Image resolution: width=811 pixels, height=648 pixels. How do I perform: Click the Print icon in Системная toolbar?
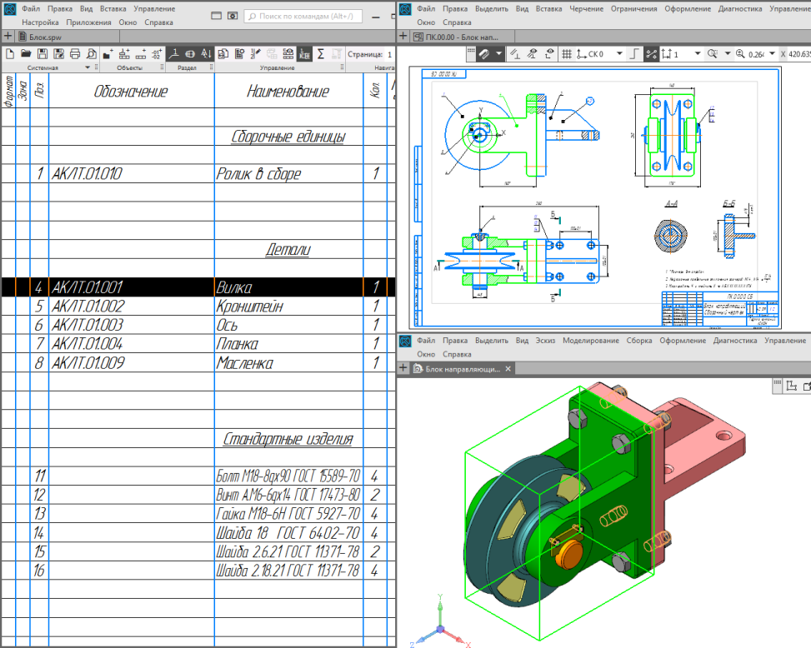tap(75, 54)
